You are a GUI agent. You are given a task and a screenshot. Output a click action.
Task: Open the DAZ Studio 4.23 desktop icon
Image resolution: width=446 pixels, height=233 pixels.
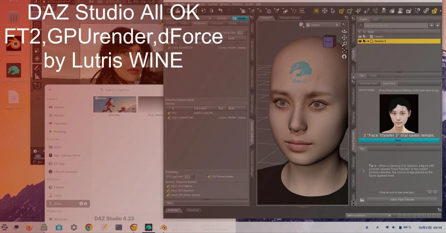click(x=14, y=72)
